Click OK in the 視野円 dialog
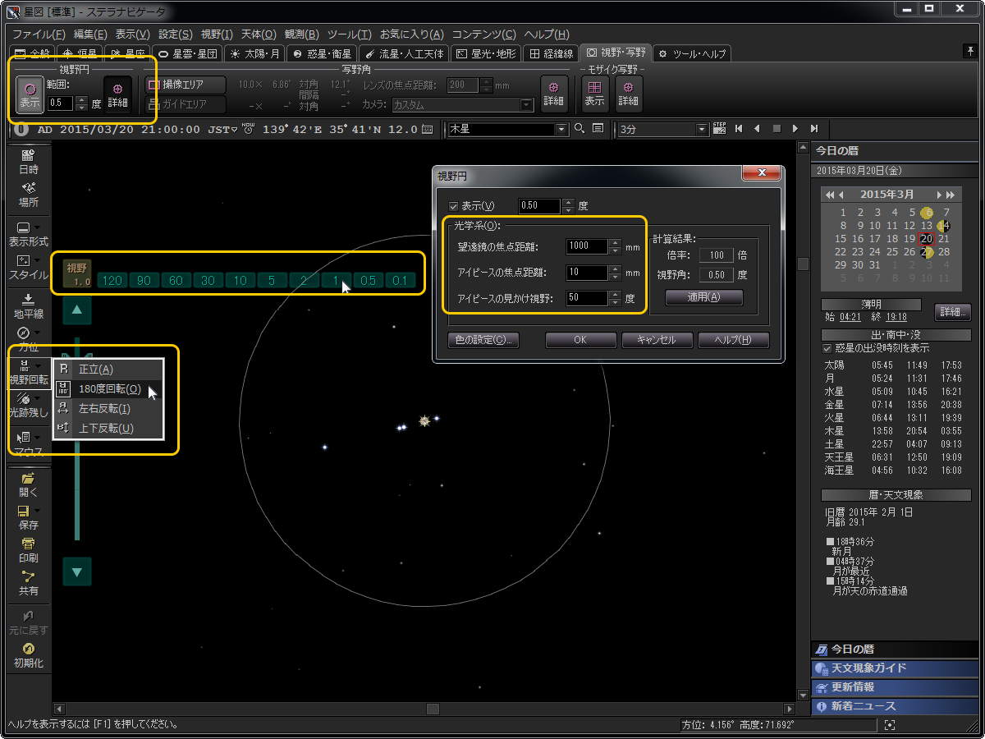 point(580,340)
